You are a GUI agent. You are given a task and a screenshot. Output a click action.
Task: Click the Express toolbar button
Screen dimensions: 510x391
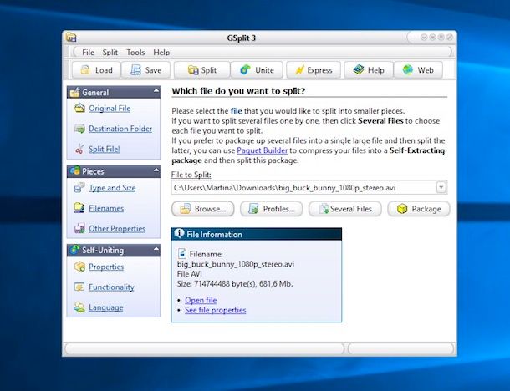[x=314, y=70]
